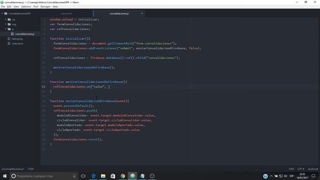Screen dimensions: 320x180
Task: Open the Action Center notifications
Action: (x=313, y=176)
